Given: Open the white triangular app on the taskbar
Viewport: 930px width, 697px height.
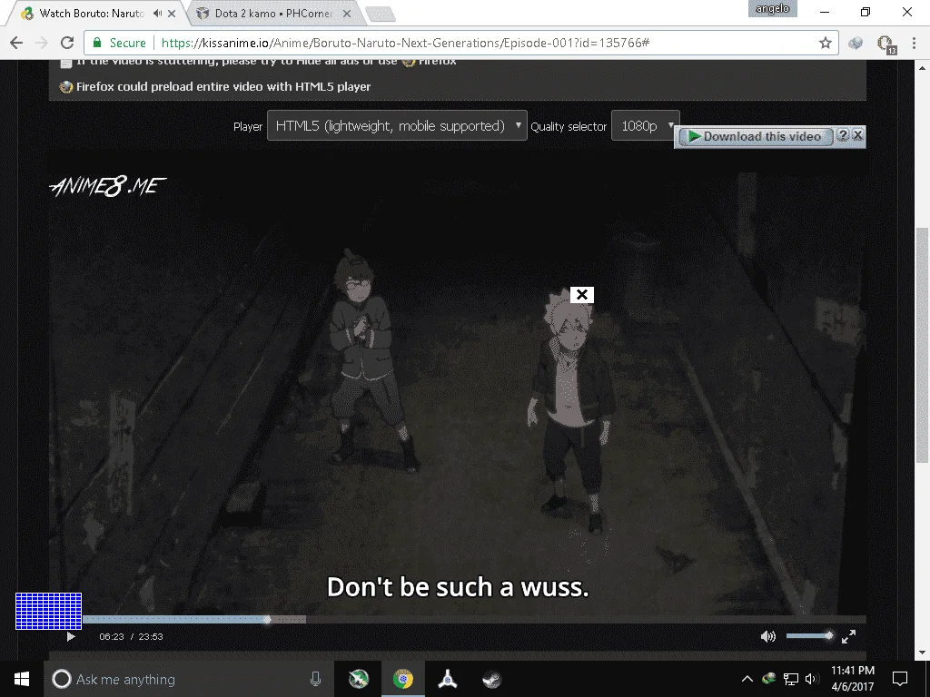Looking at the screenshot, I should tap(447, 679).
